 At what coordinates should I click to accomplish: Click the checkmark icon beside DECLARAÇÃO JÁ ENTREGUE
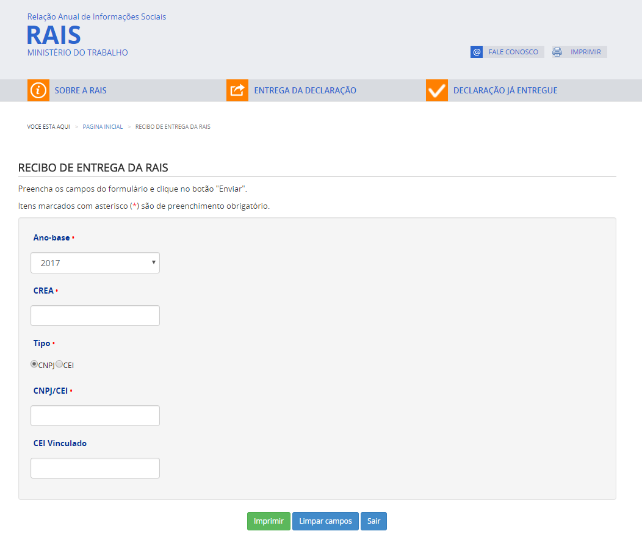(x=437, y=90)
